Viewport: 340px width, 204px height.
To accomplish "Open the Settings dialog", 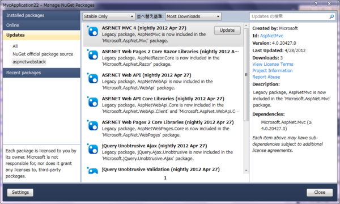I will point(20,192).
